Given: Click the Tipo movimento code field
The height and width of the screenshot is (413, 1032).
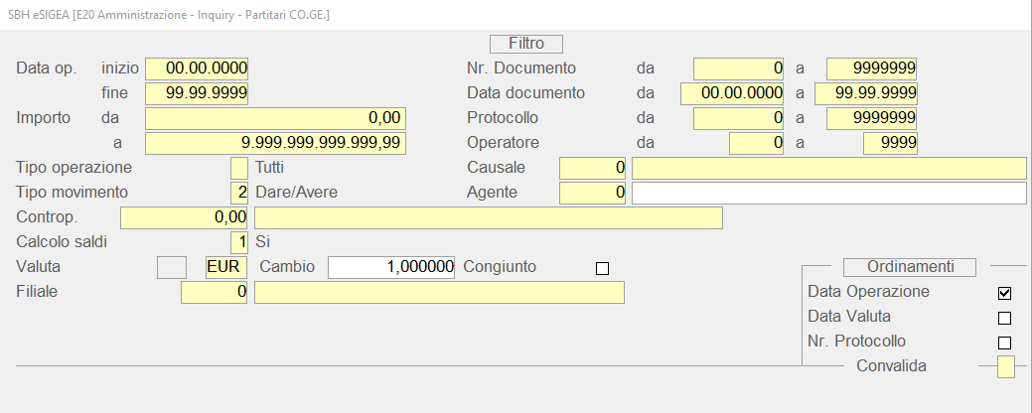Looking at the screenshot, I should (238, 193).
